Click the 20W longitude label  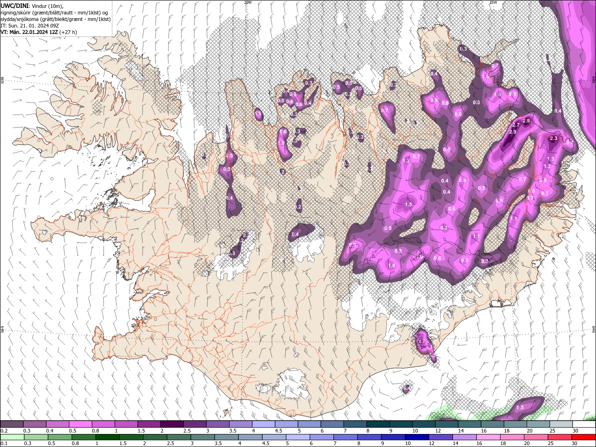[x=248, y=2]
